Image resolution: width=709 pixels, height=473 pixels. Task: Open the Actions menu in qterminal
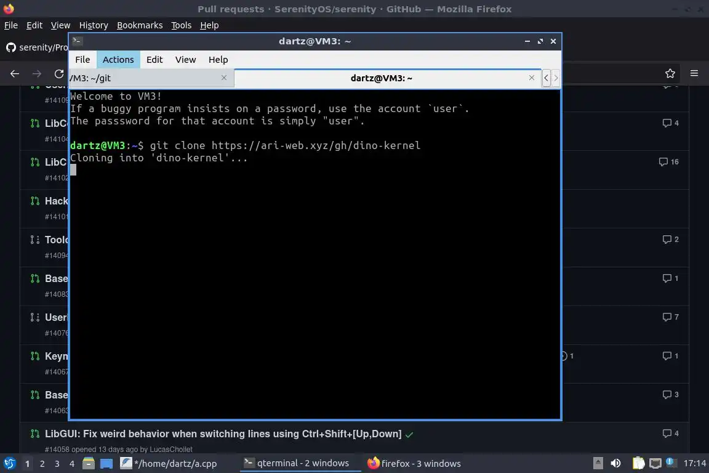click(x=118, y=60)
